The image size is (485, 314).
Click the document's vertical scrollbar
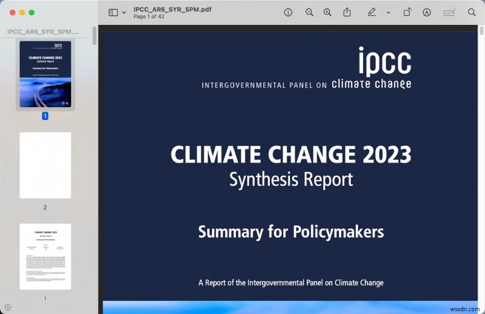click(x=481, y=31)
